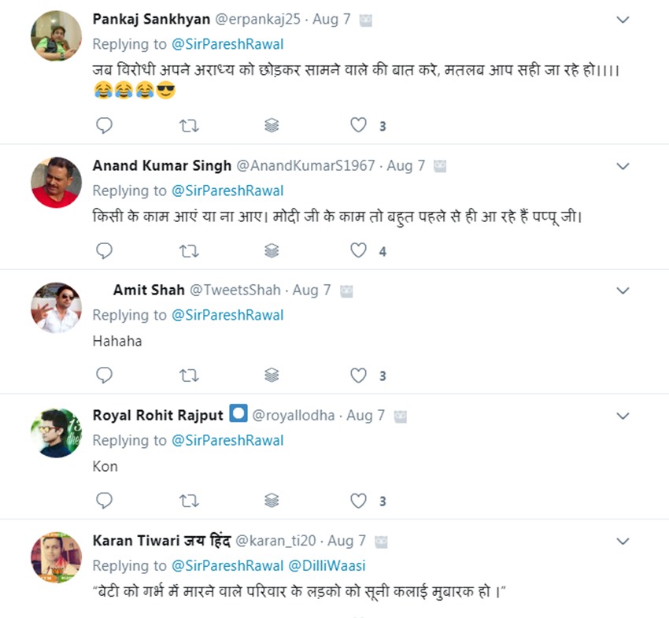Reply to Amit Shah's Hahaha tweet
This screenshot has width=669, height=618.
(104, 376)
